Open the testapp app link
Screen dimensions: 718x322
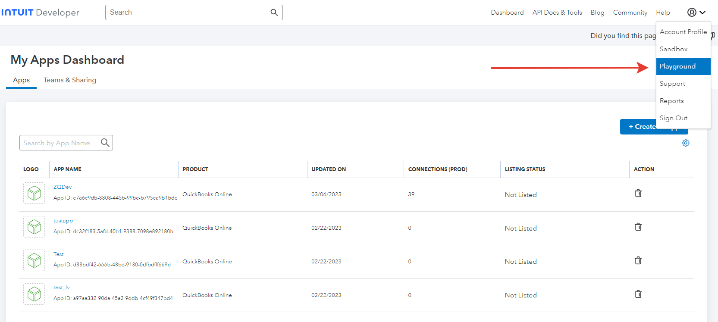pyautogui.click(x=63, y=221)
